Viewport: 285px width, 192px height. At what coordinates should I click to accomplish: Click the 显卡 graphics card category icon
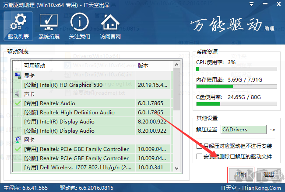point(18,75)
